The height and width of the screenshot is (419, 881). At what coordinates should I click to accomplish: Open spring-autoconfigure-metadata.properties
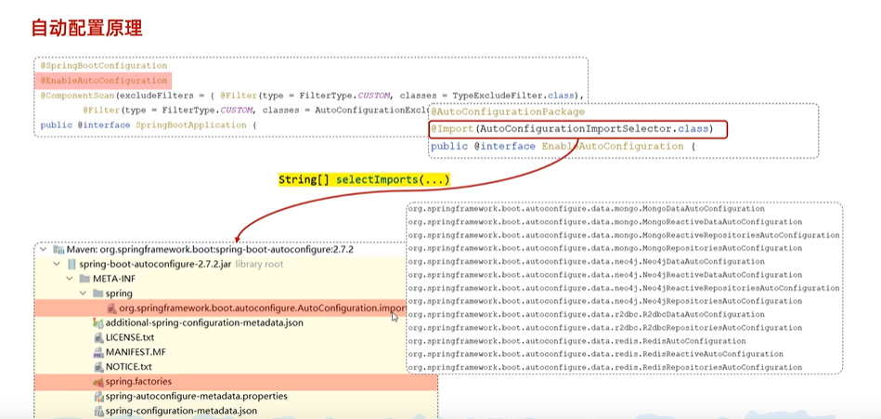point(197,396)
